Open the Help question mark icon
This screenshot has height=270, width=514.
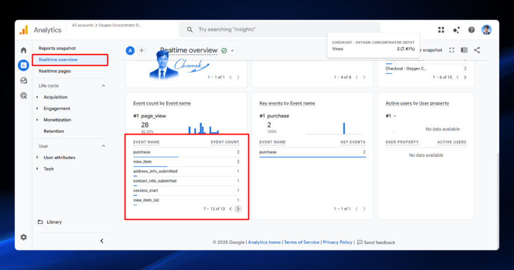coord(471,30)
